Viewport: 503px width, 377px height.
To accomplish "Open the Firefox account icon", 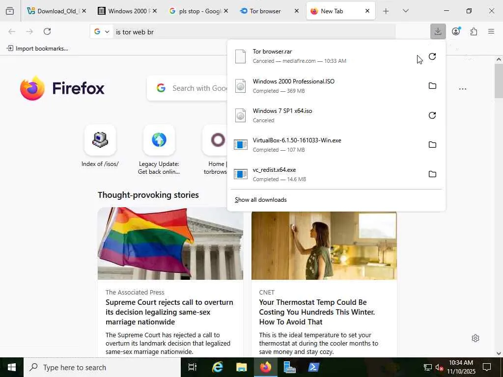I will pyautogui.click(x=456, y=31).
